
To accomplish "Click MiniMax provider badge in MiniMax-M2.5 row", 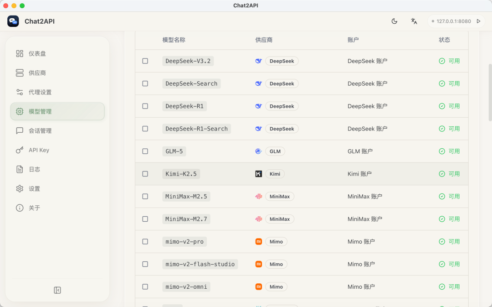I will (280, 197).
